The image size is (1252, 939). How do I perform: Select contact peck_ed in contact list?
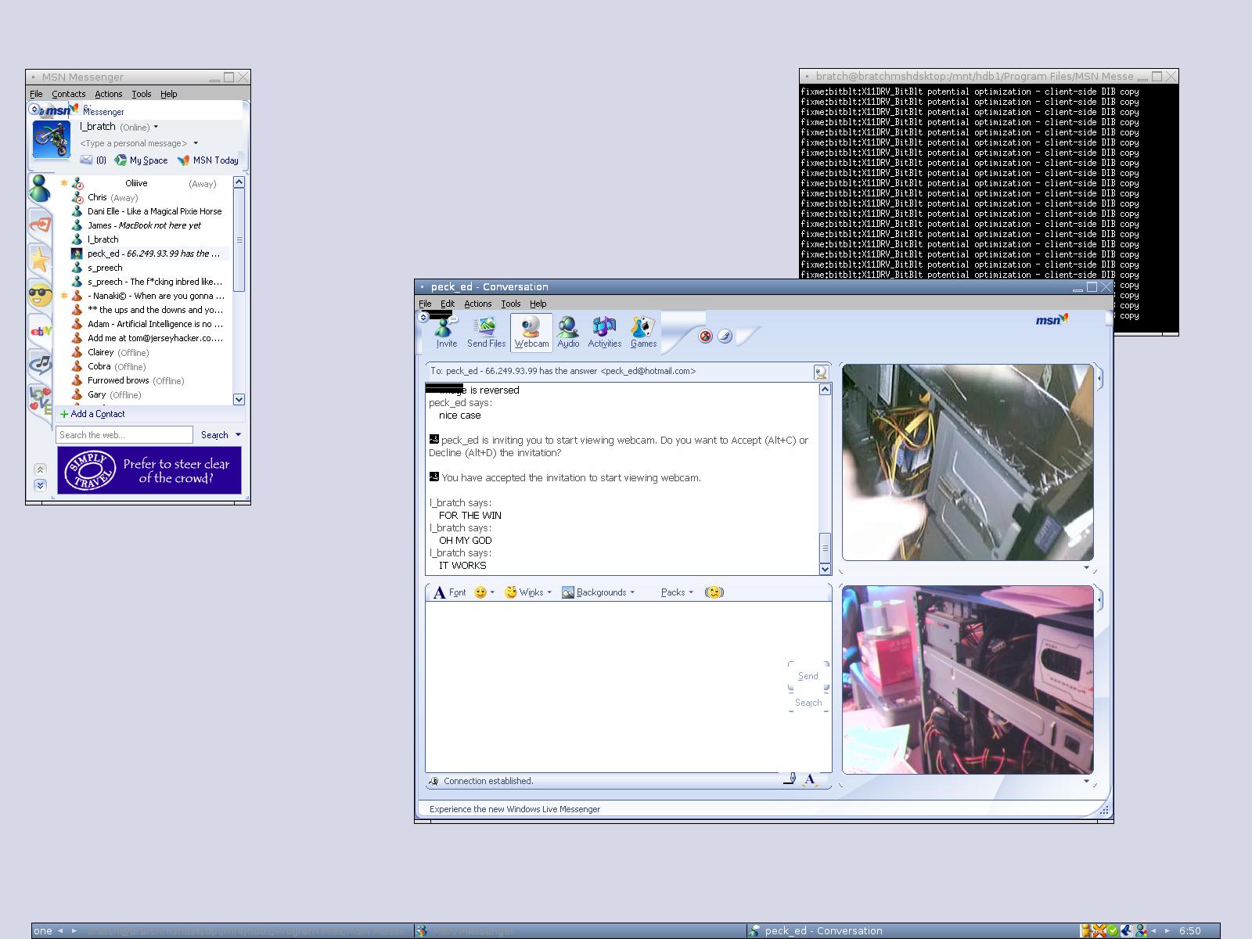point(149,254)
